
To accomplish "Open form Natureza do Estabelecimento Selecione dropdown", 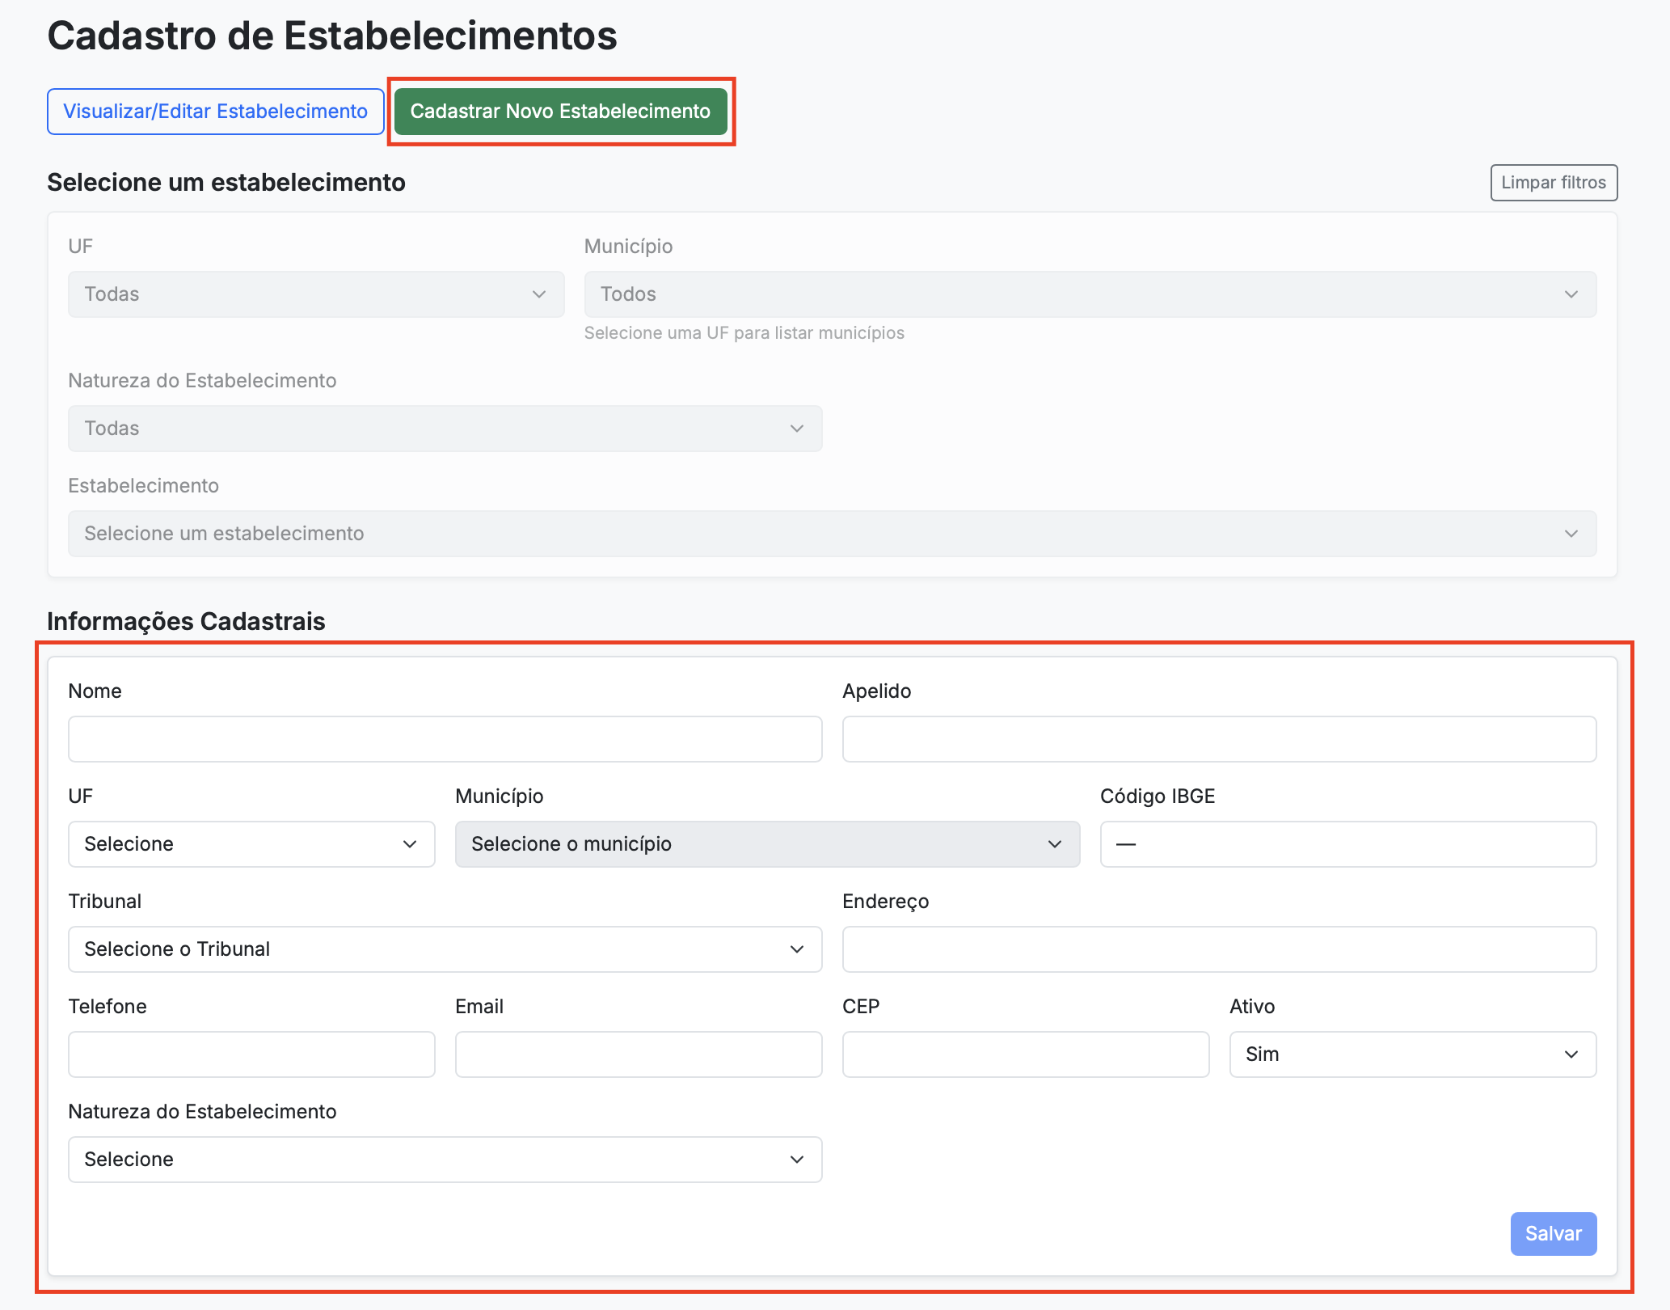I will 445,1160.
